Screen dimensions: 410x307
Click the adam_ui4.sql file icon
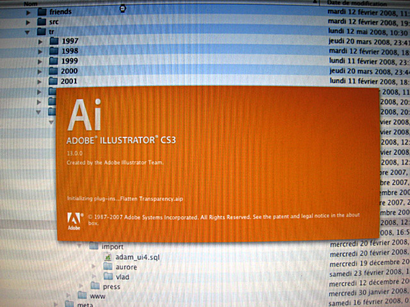coord(108,257)
